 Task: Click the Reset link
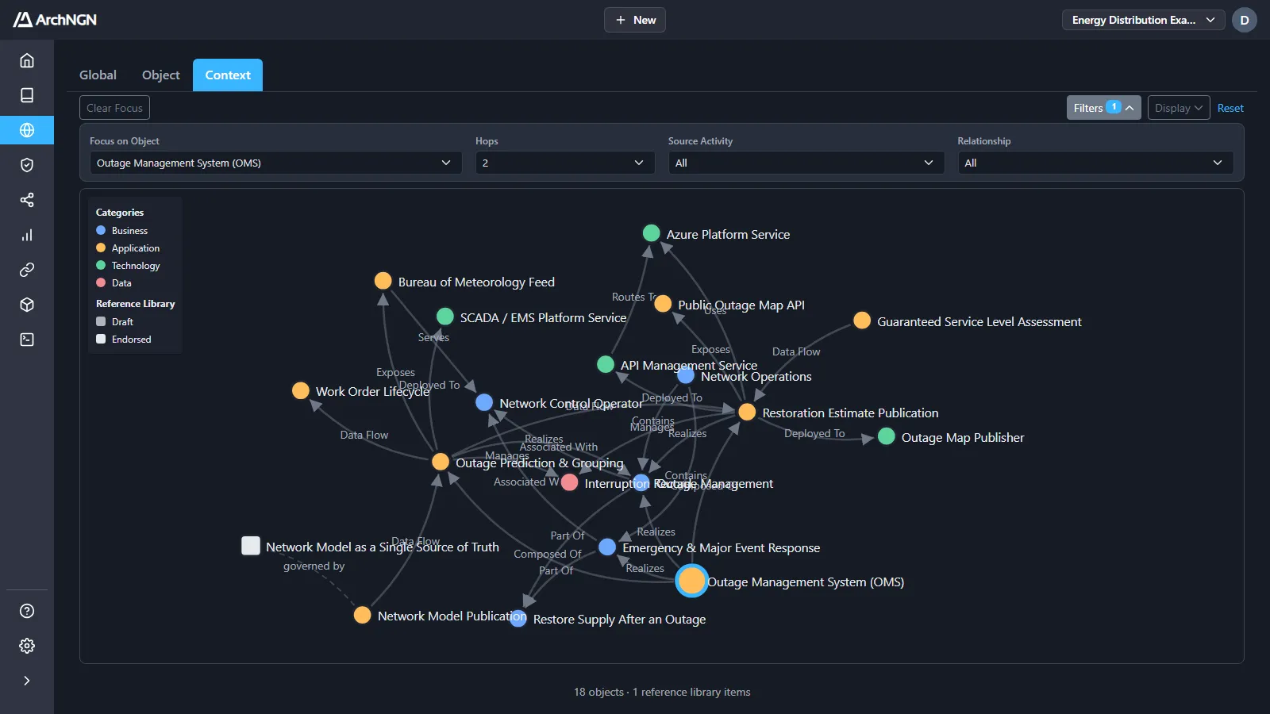[x=1230, y=108]
